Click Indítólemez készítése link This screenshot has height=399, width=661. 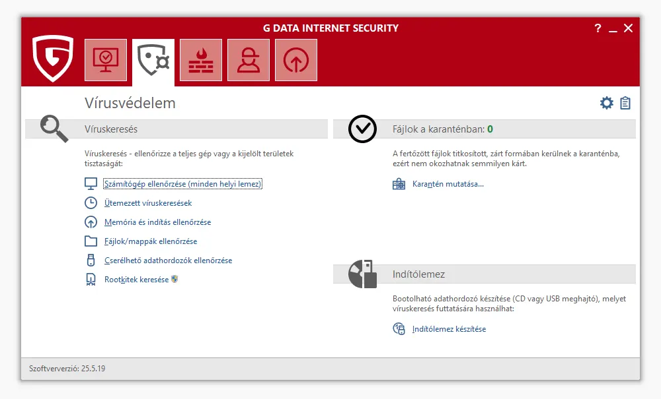449,329
